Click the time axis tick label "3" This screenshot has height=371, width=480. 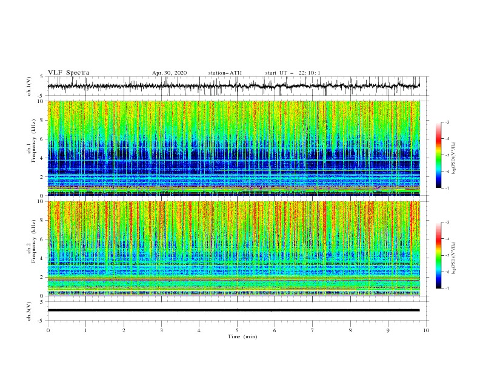[161, 330]
